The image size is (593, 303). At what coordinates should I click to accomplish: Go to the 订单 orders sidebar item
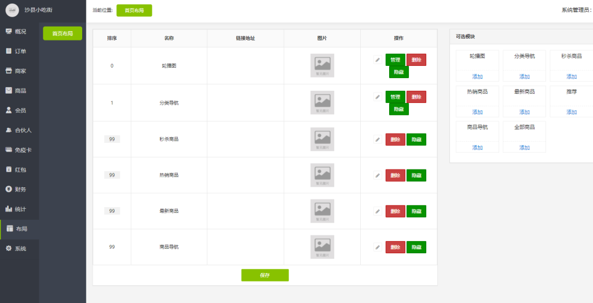click(x=19, y=51)
